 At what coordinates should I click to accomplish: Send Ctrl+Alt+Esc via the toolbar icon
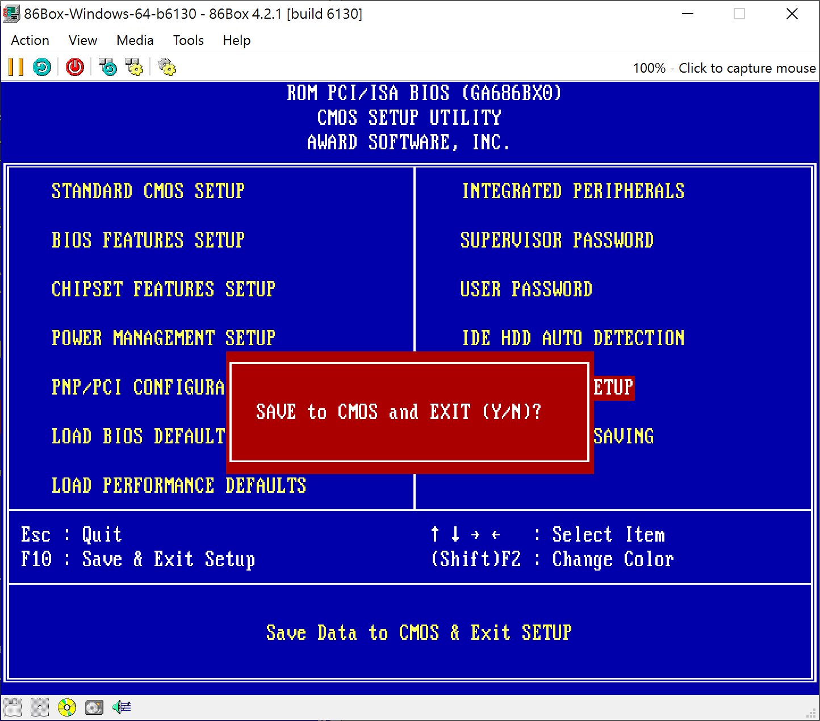pyautogui.click(x=134, y=68)
